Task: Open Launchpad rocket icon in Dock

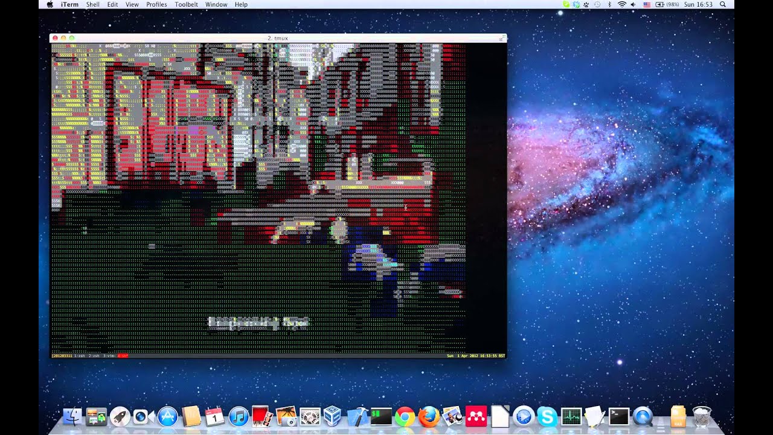Action: click(x=120, y=416)
